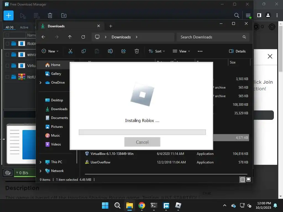This screenshot has width=283, height=212.
Task: Expand OneDrive in navigation pane
Action: pos(40,83)
